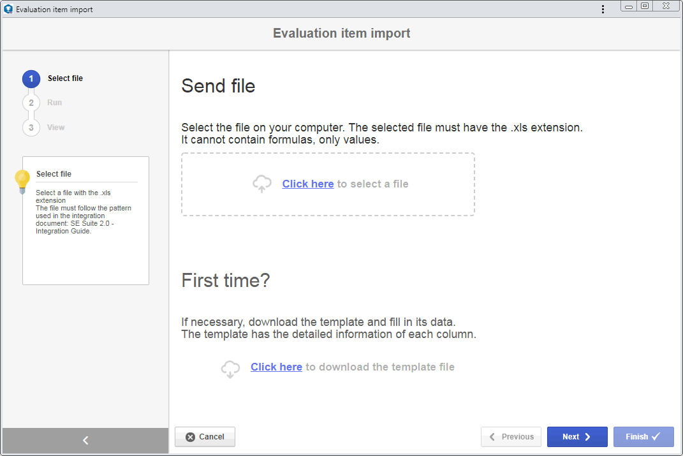Click 'Click here' link to select a file
Image resolution: width=683 pixels, height=456 pixels.
point(308,184)
